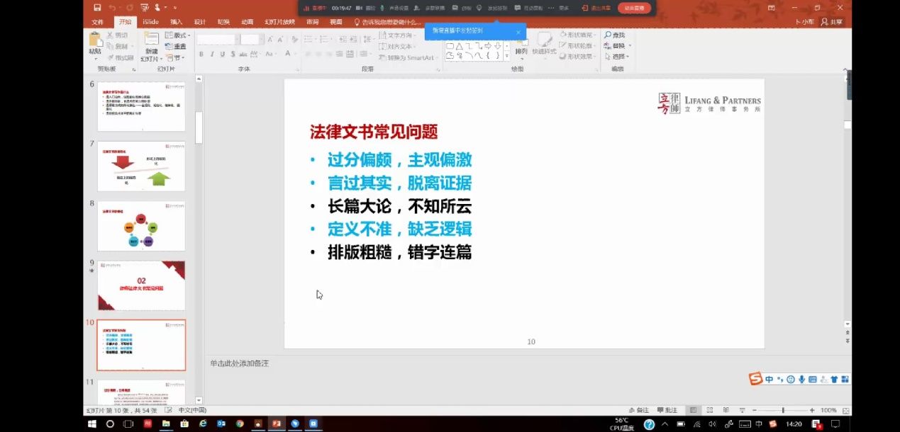Click the Sogou input method S icon

click(756, 379)
